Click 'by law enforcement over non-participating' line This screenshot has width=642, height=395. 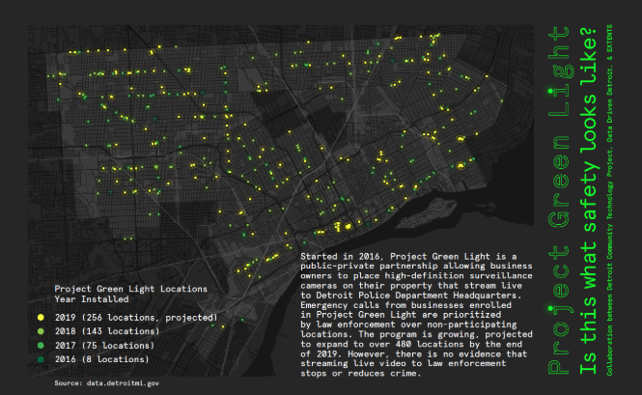(408, 324)
